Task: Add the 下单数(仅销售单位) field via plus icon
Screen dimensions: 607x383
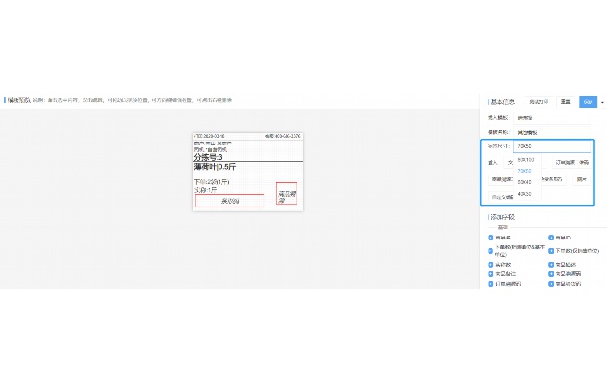Action: tap(551, 251)
